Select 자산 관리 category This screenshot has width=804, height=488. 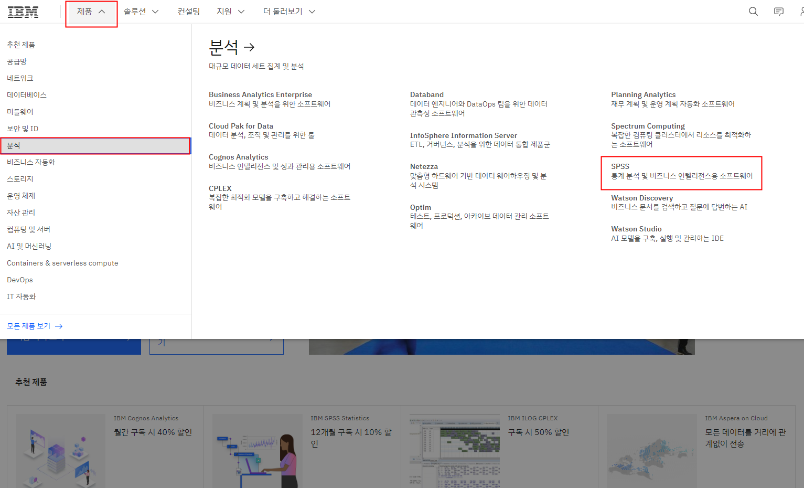21,213
